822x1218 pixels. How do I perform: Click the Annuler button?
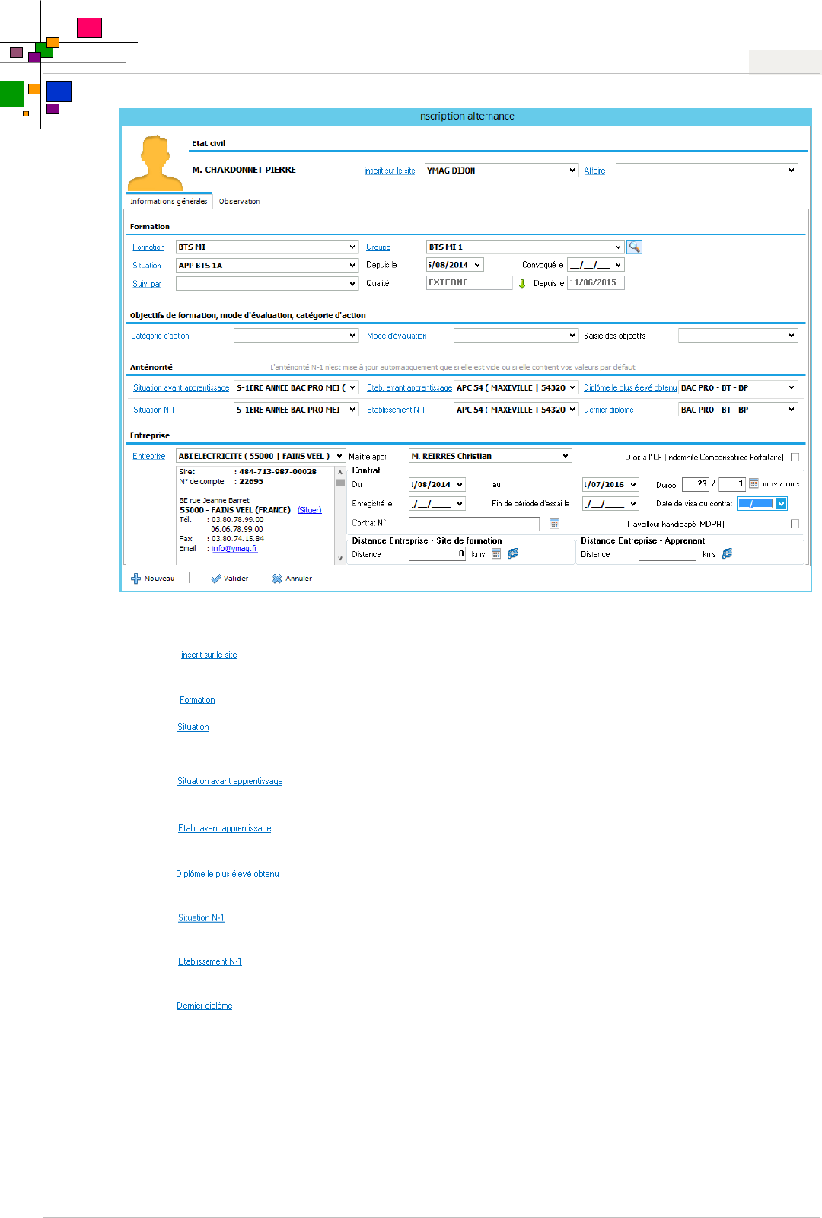tap(292, 579)
